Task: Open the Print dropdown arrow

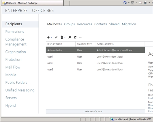Action: 149,3
